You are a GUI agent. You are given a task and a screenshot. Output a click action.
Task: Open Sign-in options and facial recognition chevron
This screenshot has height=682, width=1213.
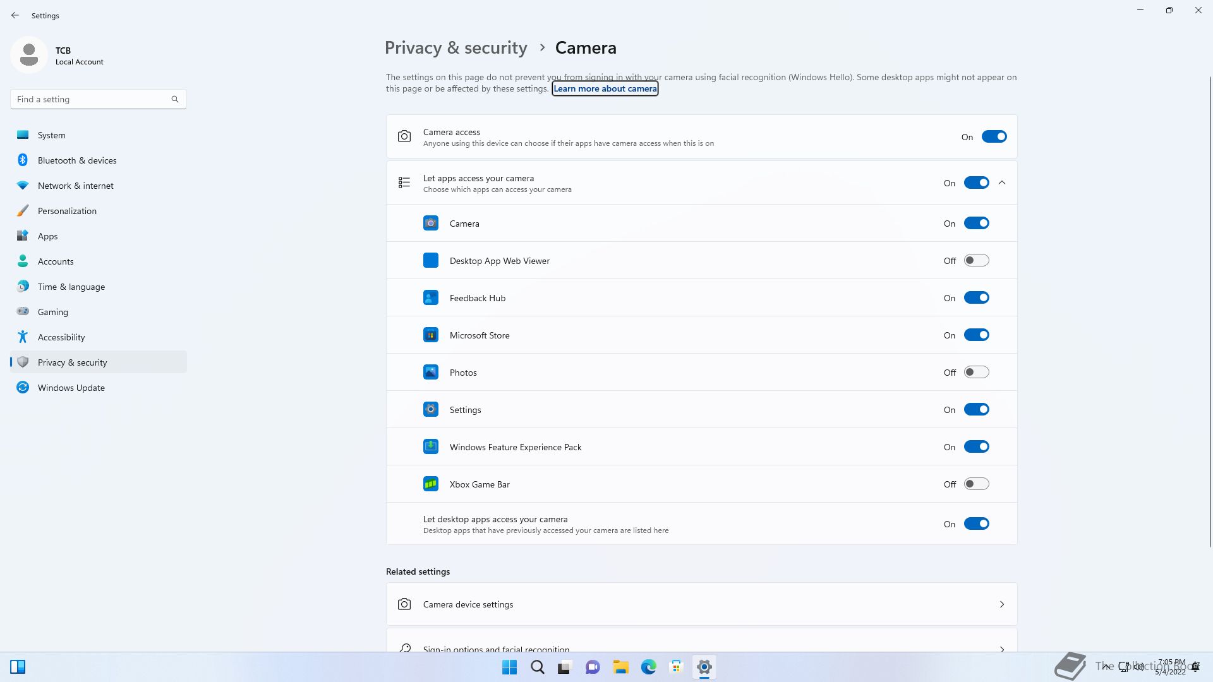[x=1002, y=649]
